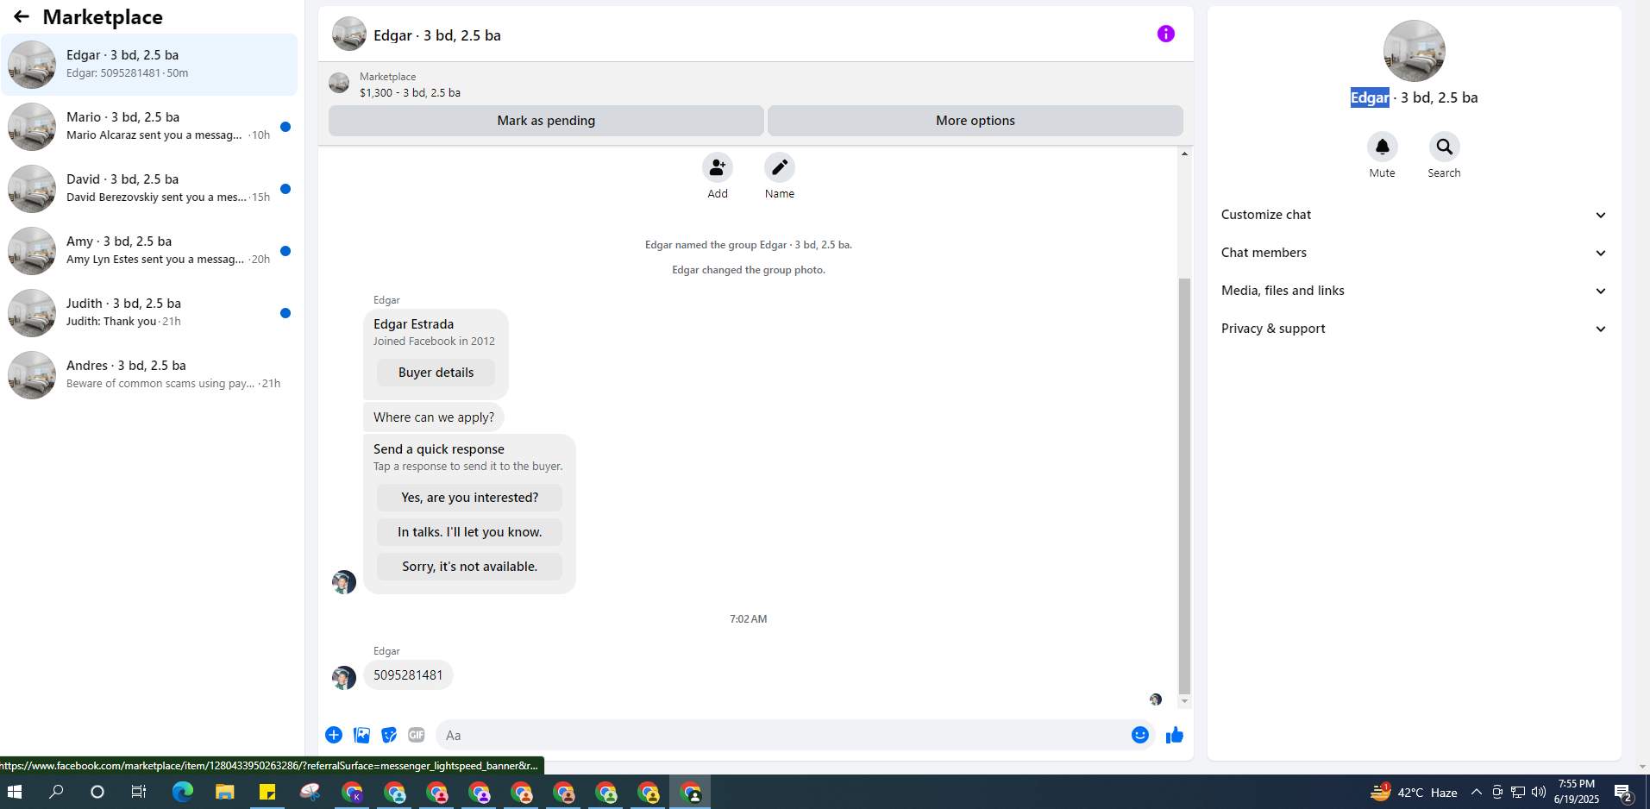Click the Cortana circle icon on taskbar
1650x809 pixels.
click(x=97, y=792)
